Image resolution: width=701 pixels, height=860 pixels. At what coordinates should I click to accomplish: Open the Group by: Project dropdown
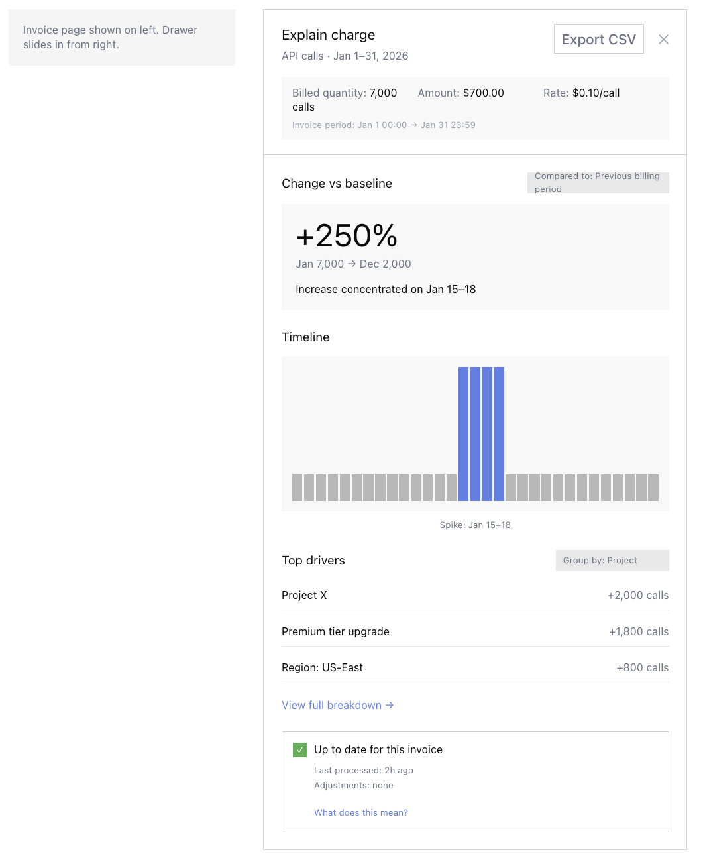click(x=612, y=561)
